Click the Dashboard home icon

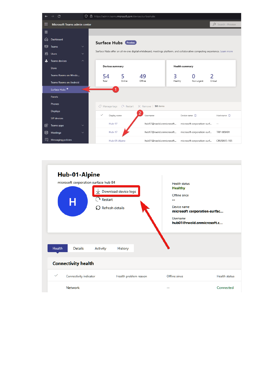(46, 39)
